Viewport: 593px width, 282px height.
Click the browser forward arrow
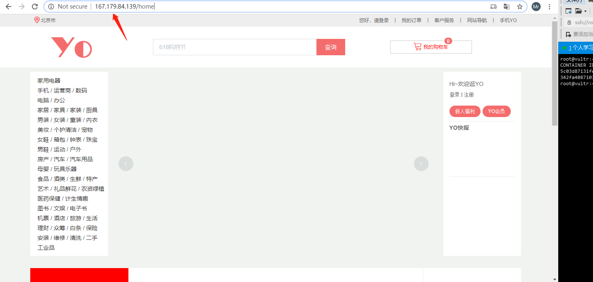22,7
